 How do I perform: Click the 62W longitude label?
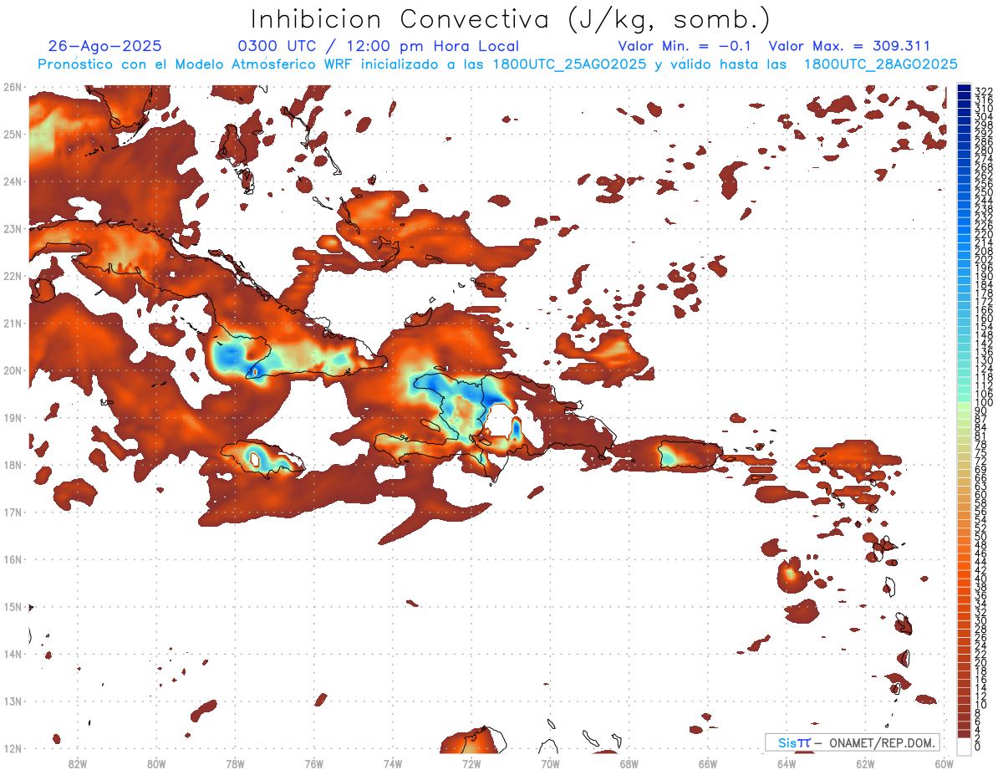(866, 763)
